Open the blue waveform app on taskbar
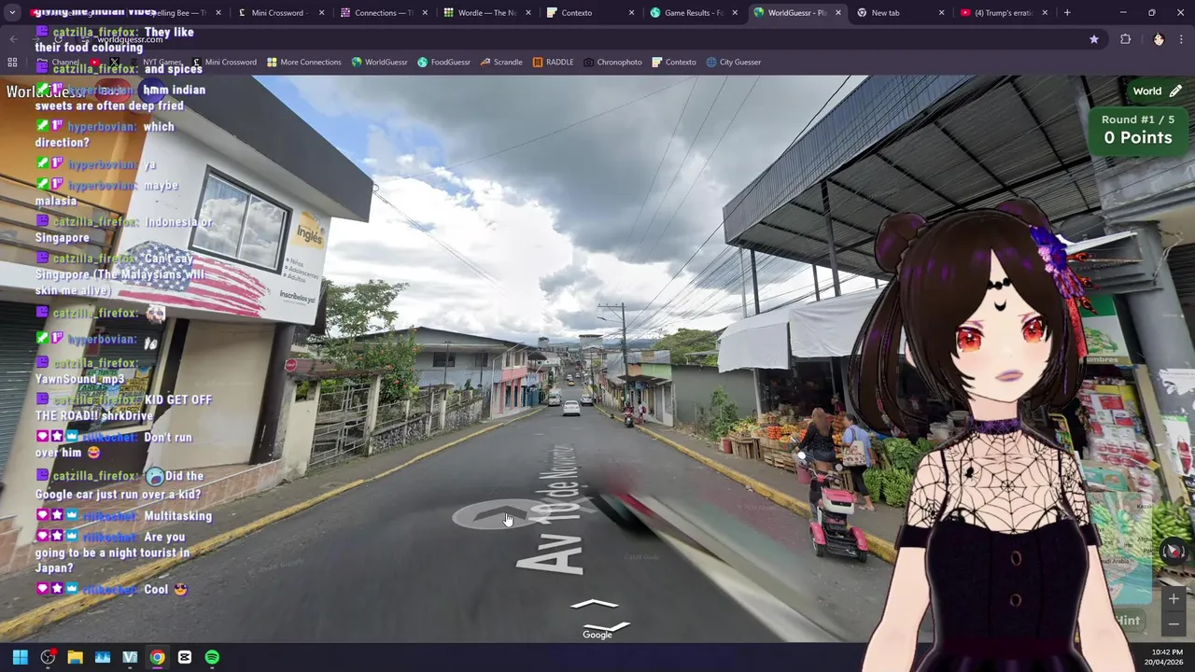The height and width of the screenshot is (672, 1195). 103,657
